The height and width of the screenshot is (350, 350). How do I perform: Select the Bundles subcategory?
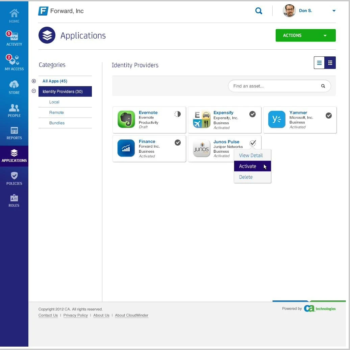click(57, 123)
